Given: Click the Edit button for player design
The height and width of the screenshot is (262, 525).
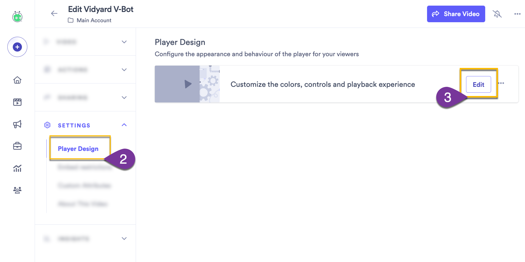Looking at the screenshot, I should (478, 85).
